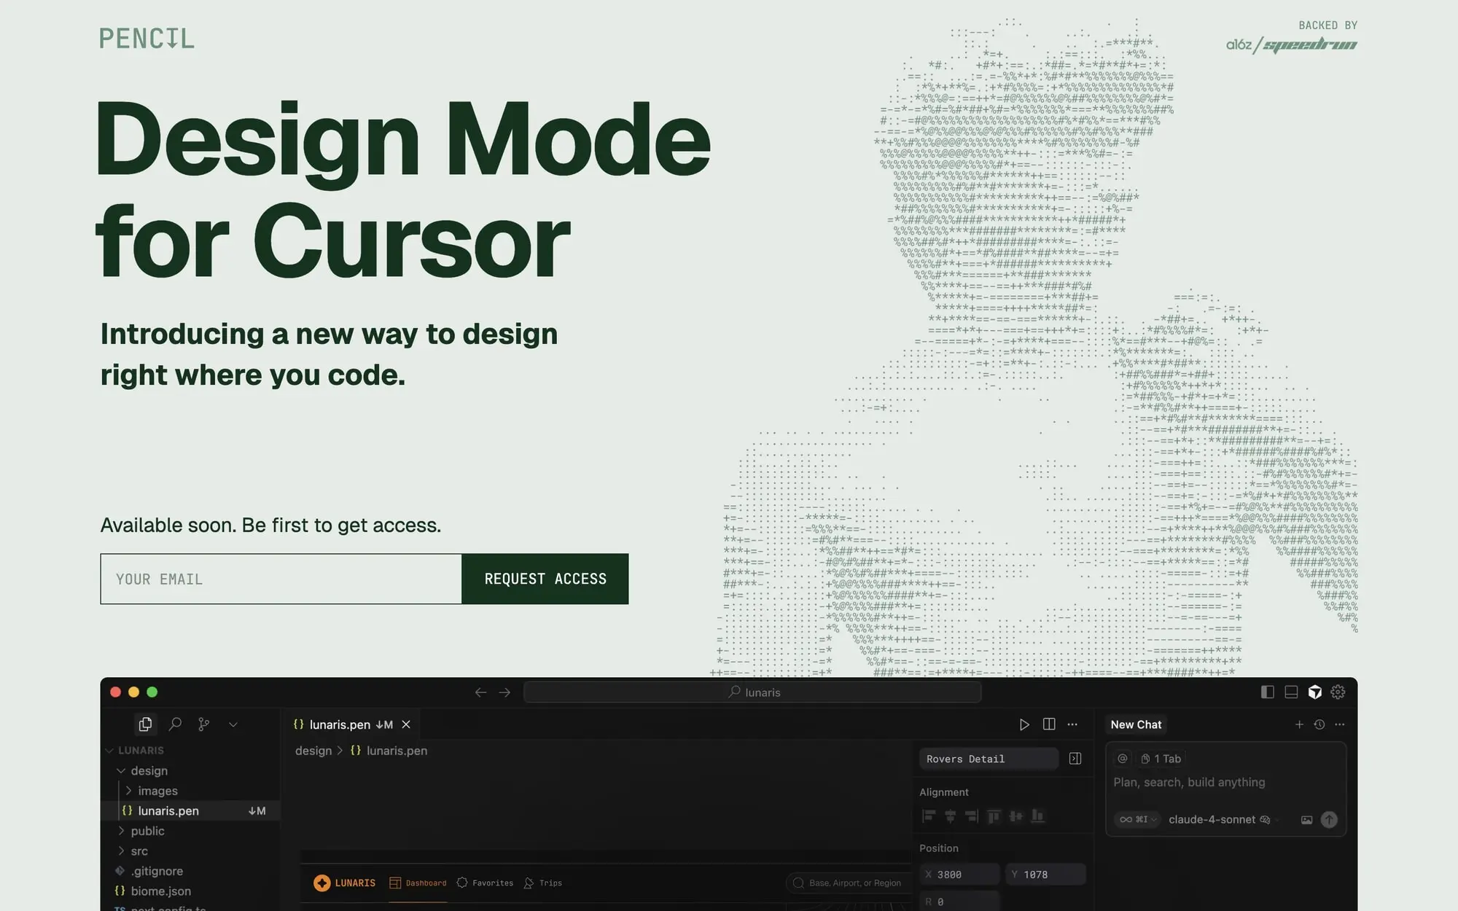Viewport: 1458px width, 911px height.
Task: Click the PENCIL logo link
Action: coord(147,39)
